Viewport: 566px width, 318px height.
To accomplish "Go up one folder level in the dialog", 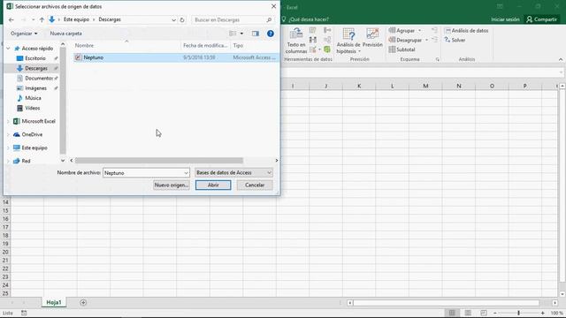I will (42, 19).
